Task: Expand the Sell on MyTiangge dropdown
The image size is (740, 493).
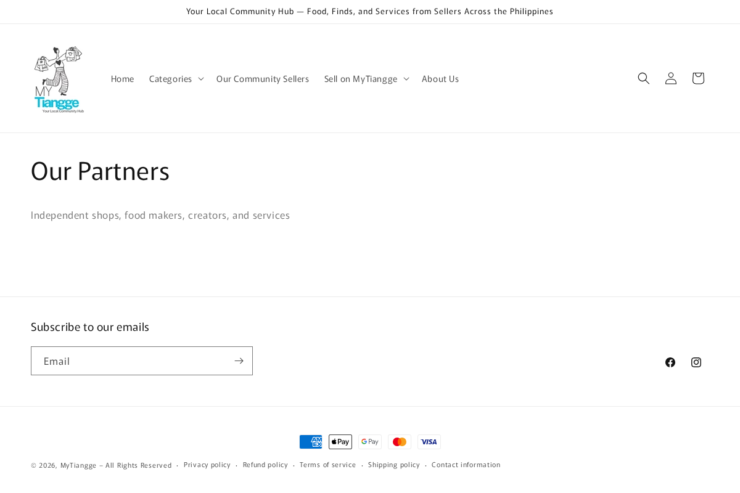Action: pos(361,78)
